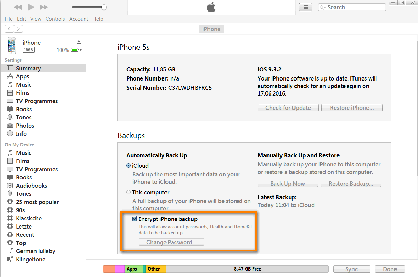
Task: Click the Info icon in sidebar
Action: [10, 134]
